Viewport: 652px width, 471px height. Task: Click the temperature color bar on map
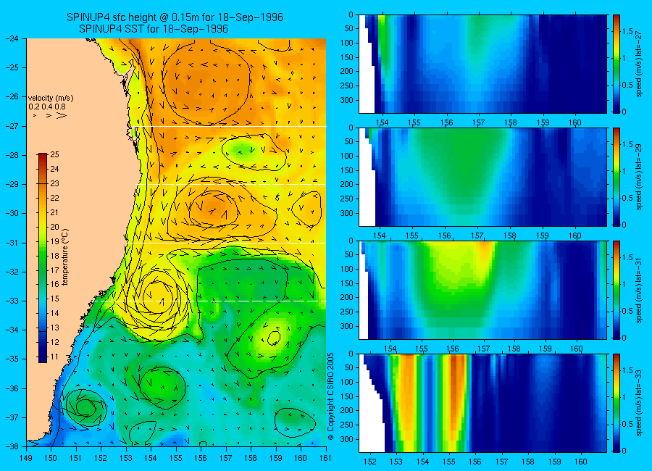(x=43, y=258)
